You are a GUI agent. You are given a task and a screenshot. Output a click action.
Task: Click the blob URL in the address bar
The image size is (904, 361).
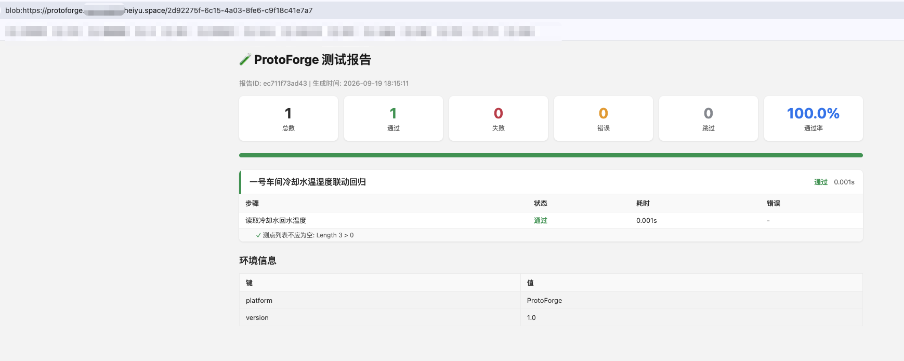click(x=159, y=10)
